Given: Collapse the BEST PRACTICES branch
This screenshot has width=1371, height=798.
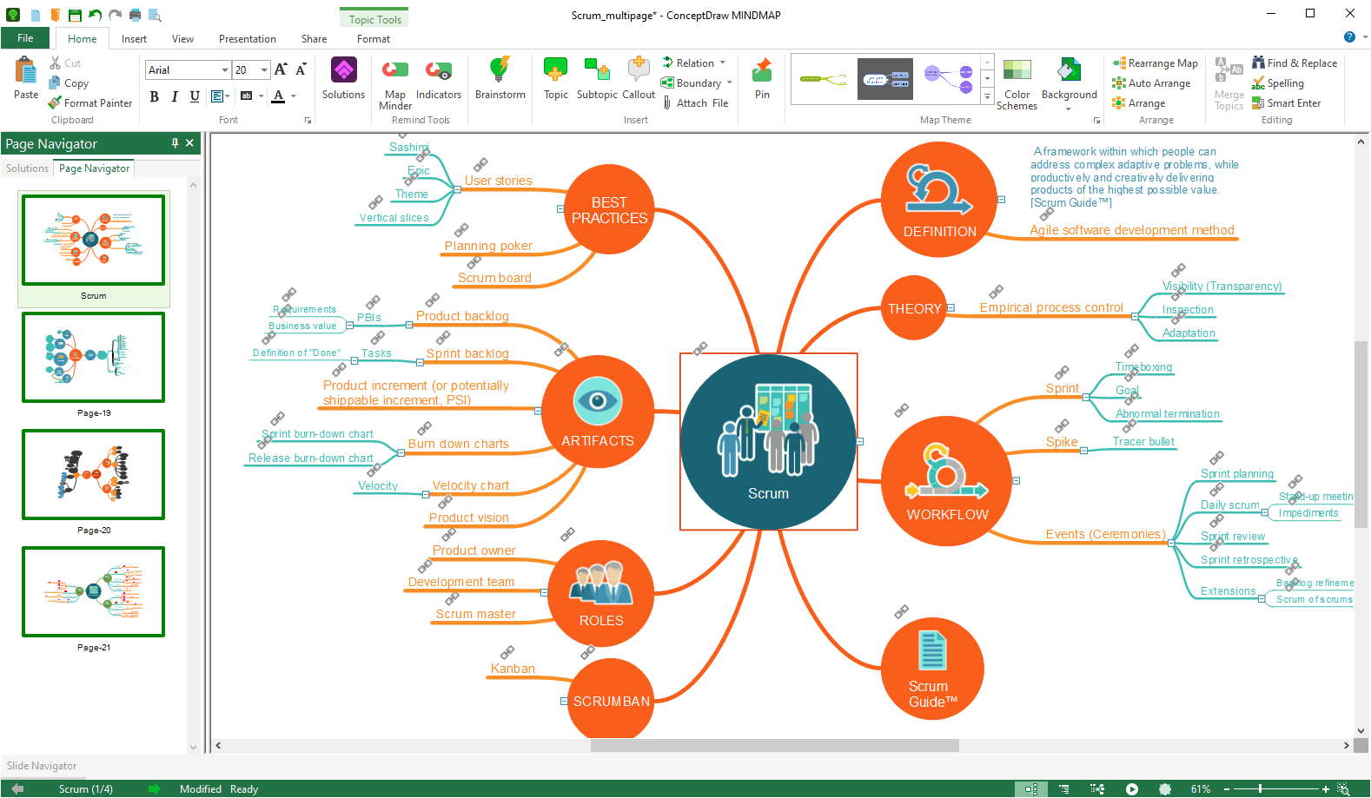Looking at the screenshot, I should click(560, 209).
